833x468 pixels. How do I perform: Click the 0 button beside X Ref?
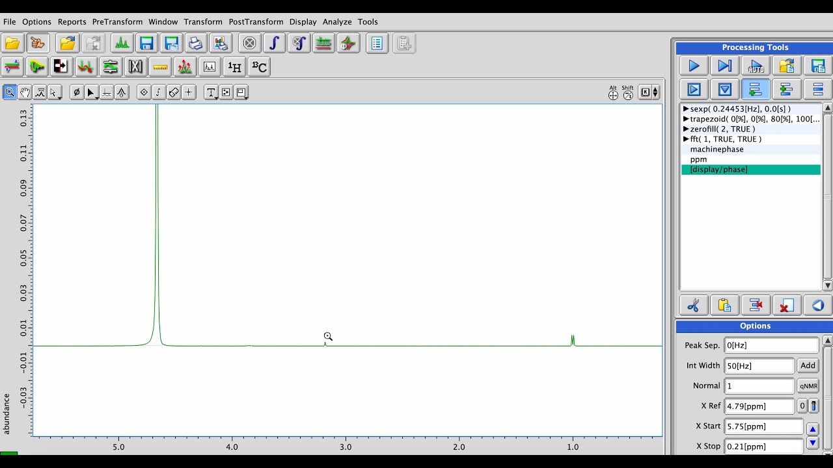point(802,406)
